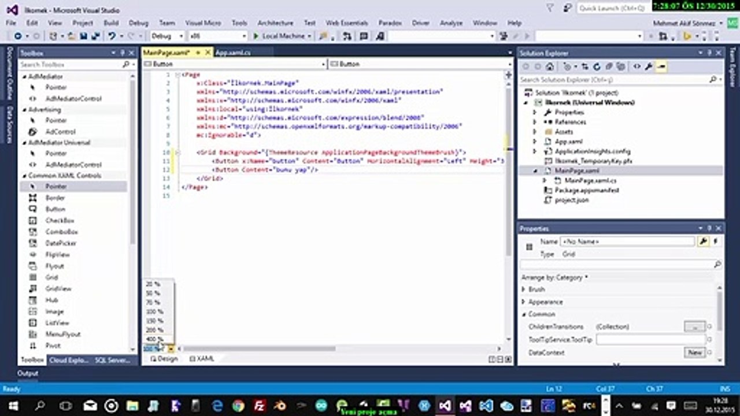Select AdControl in Toolbox
Image resolution: width=740 pixels, height=416 pixels.
60,132
